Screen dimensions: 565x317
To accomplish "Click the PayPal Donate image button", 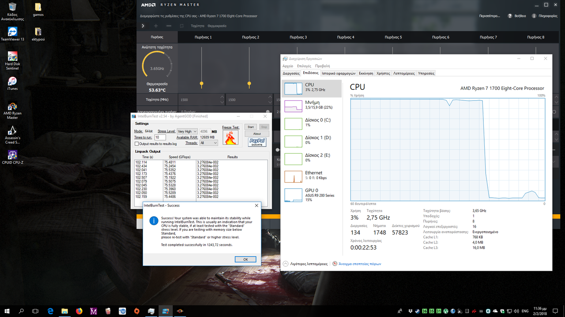I will (x=257, y=142).
